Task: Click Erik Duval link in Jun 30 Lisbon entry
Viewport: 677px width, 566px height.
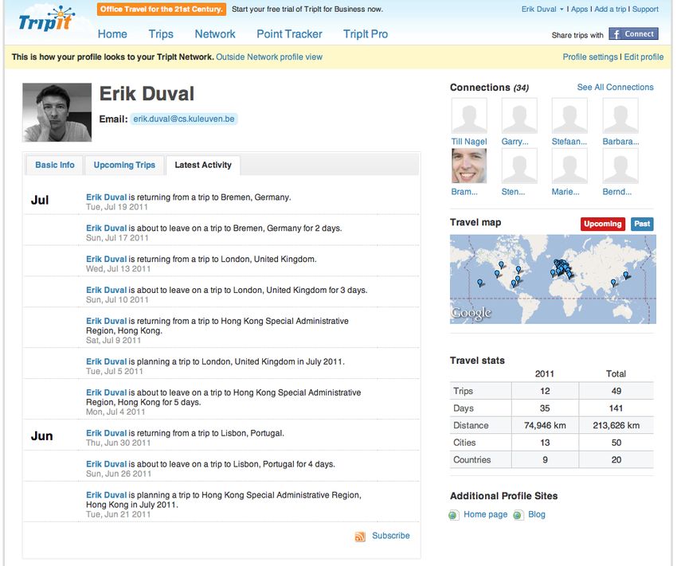Action: point(106,433)
